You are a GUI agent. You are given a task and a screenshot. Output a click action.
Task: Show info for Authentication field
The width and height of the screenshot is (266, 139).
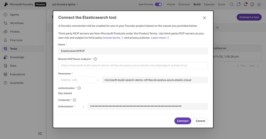(79, 88)
